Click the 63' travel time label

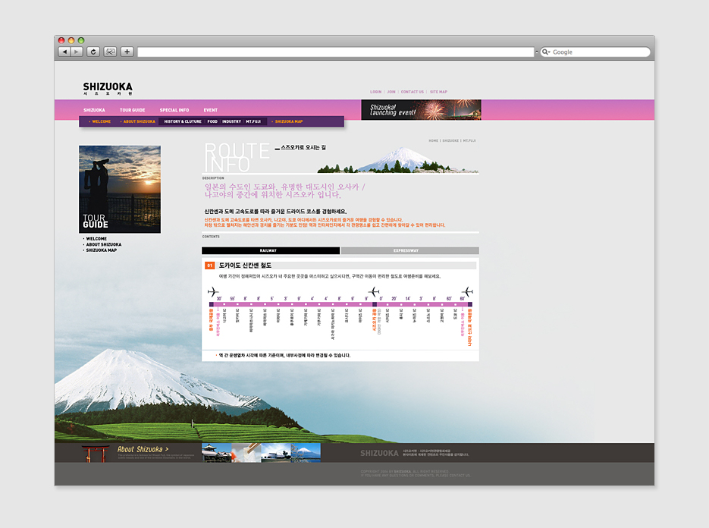(449, 299)
